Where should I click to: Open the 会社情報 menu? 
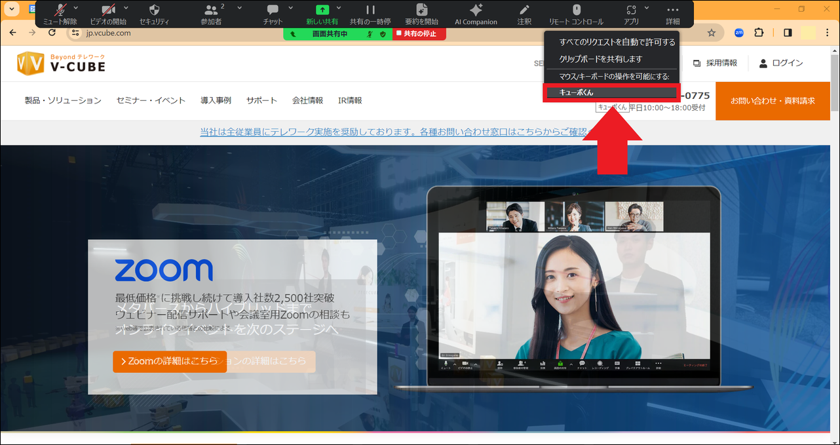pyautogui.click(x=307, y=100)
